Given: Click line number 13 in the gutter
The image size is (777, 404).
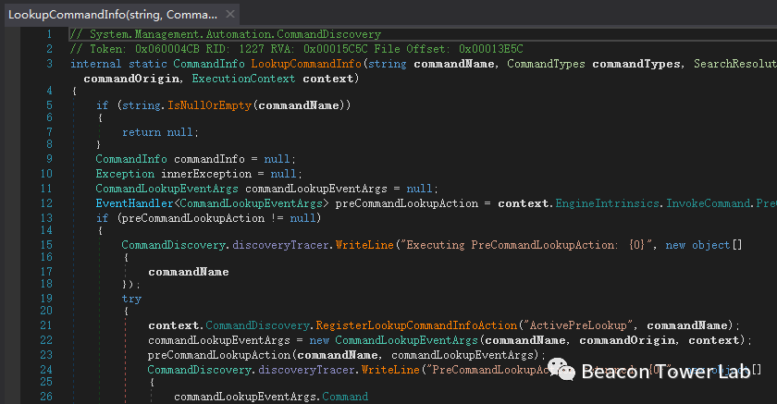Looking at the screenshot, I should pyautogui.click(x=46, y=217).
